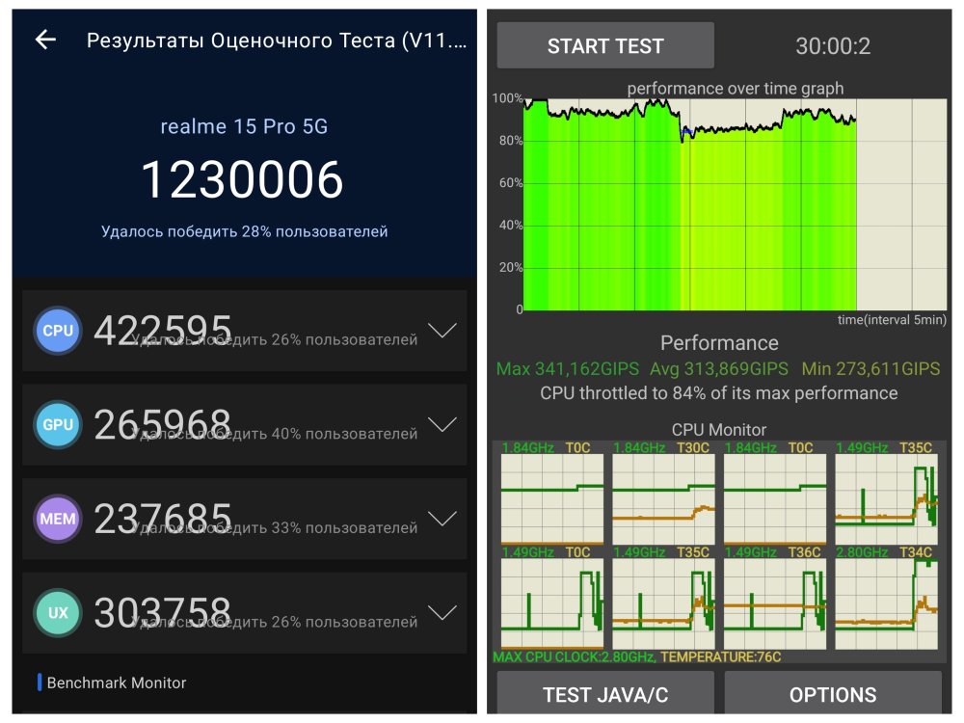
Task: Tap the back arrow icon
Action: [x=45, y=40]
